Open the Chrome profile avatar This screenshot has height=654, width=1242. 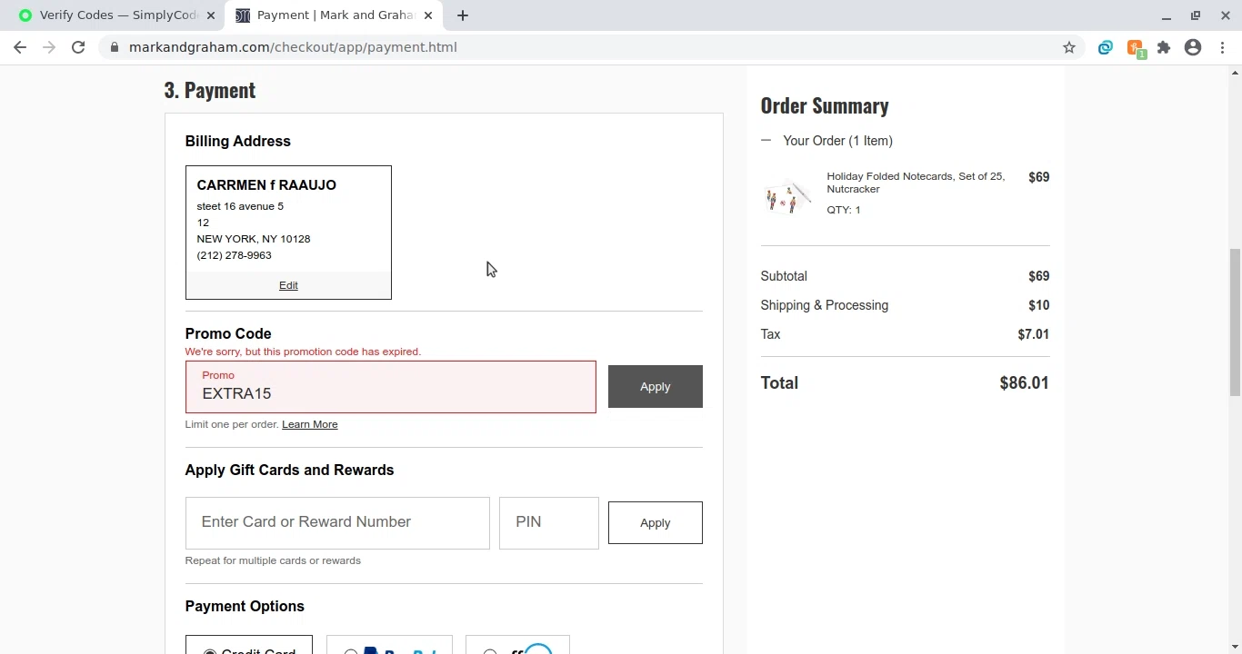point(1193,47)
